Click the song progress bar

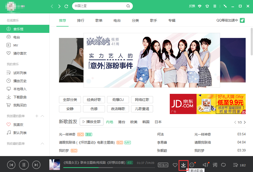[x=109, y=167]
